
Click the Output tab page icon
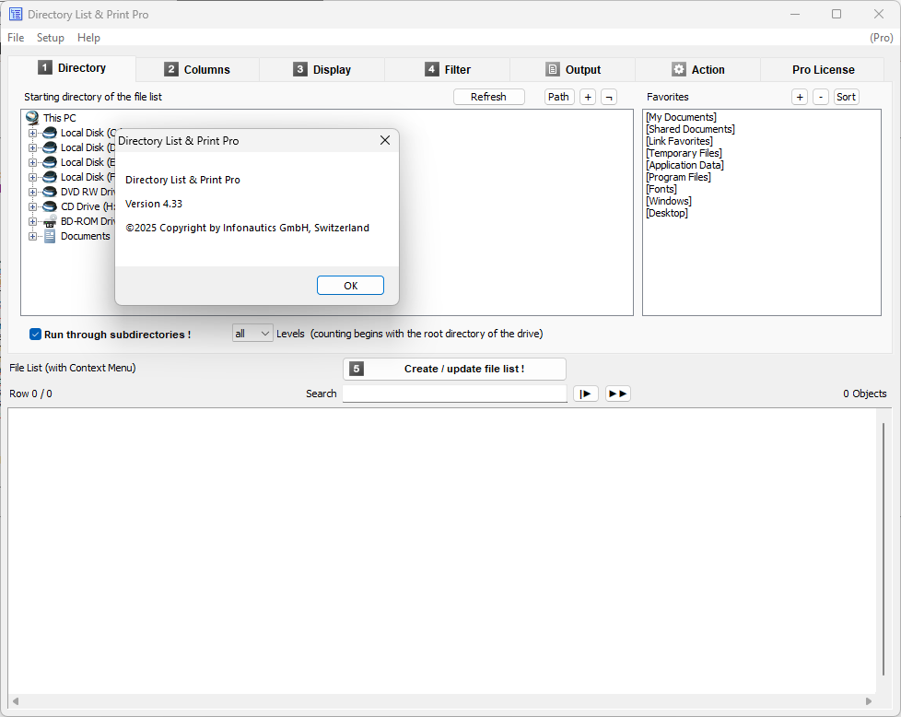point(552,69)
